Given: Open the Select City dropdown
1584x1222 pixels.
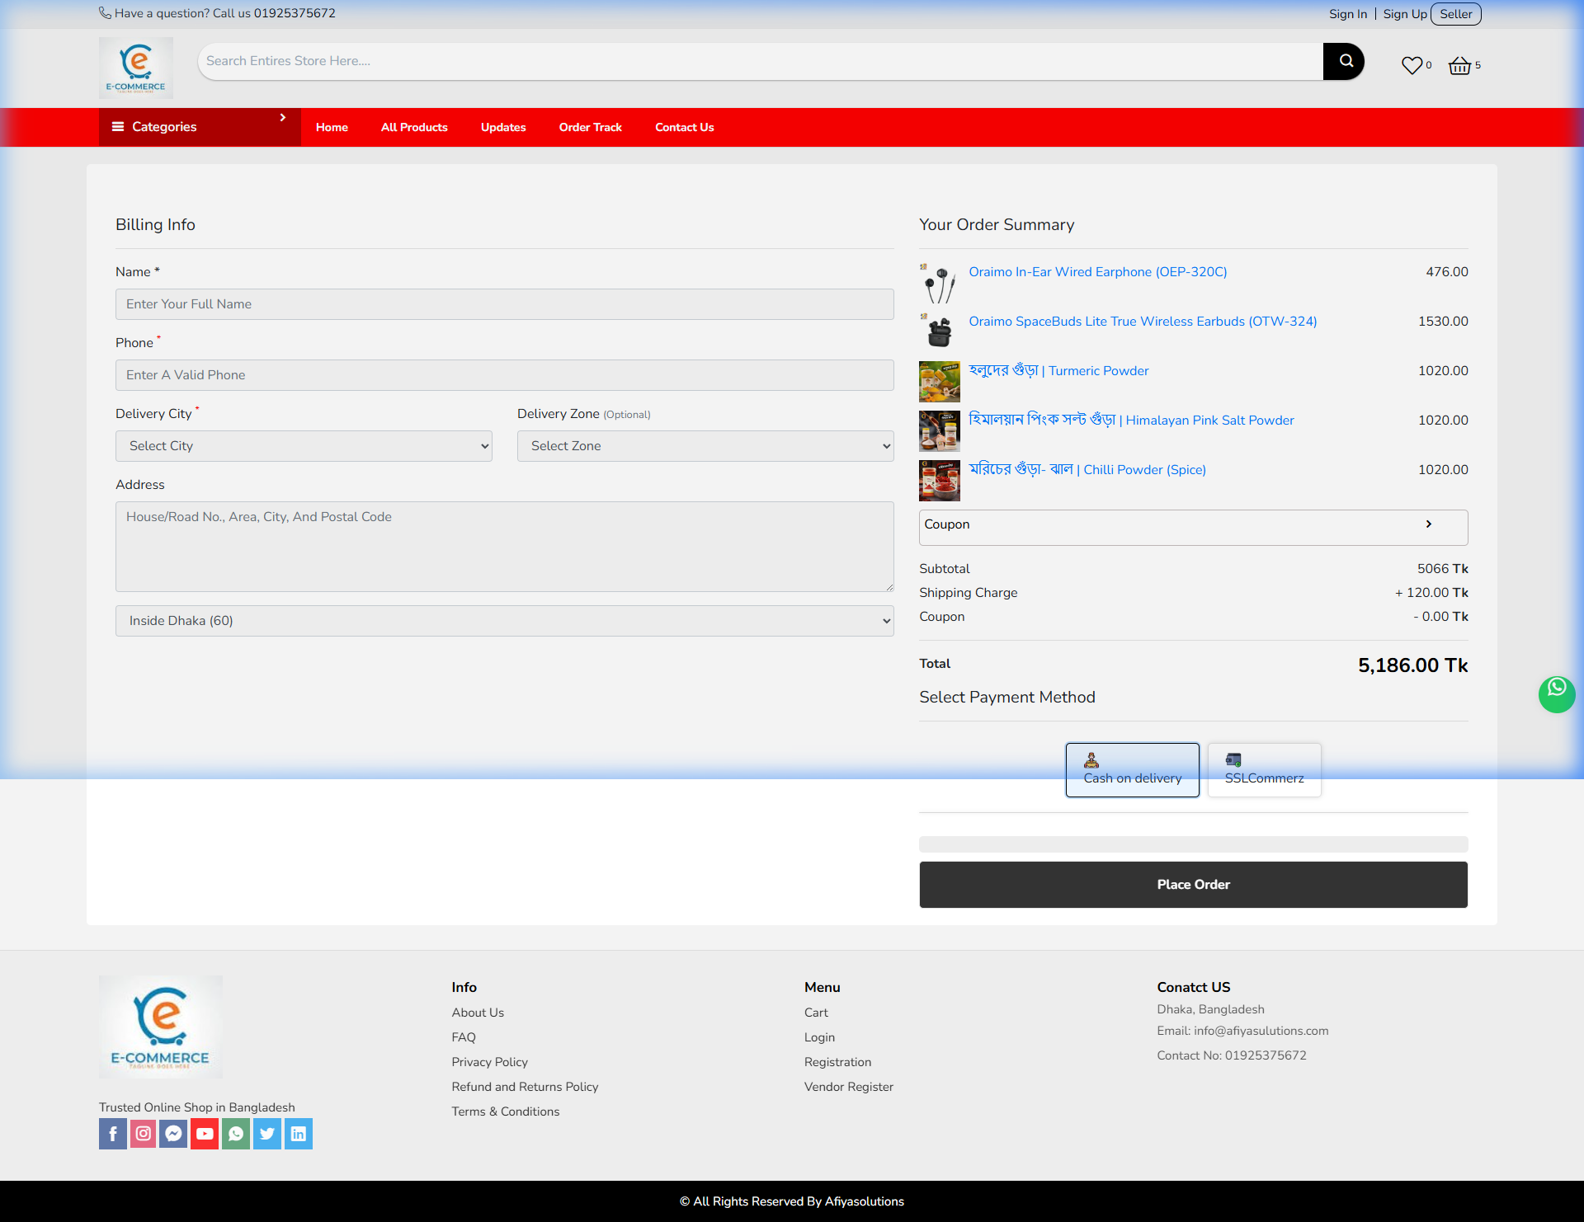Looking at the screenshot, I should pyautogui.click(x=304, y=445).
